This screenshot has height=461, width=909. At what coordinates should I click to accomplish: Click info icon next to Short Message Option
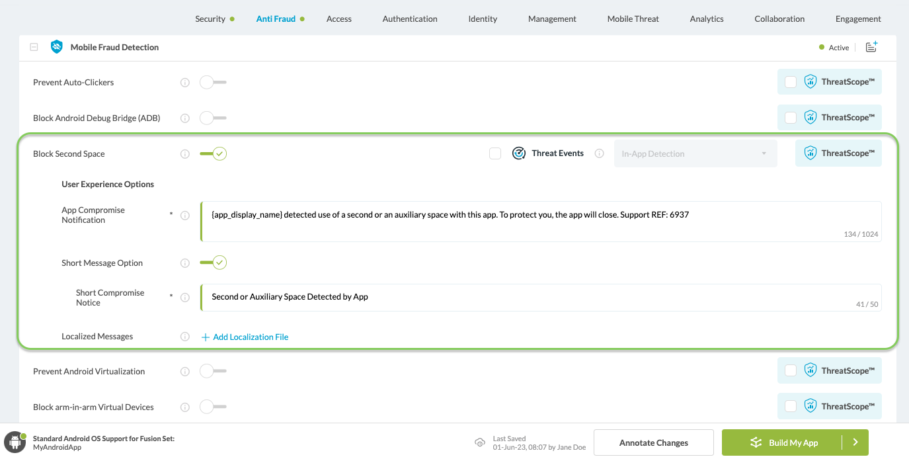coord(185,263)
